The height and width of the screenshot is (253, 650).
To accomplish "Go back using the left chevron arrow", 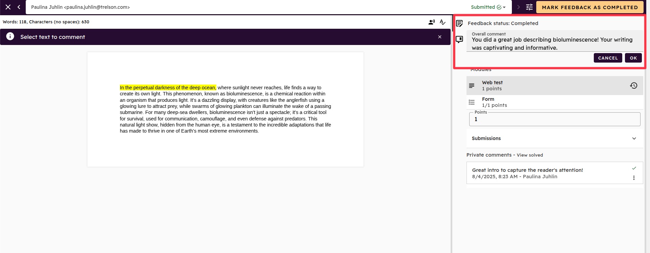I will click(x=19, y=7).
